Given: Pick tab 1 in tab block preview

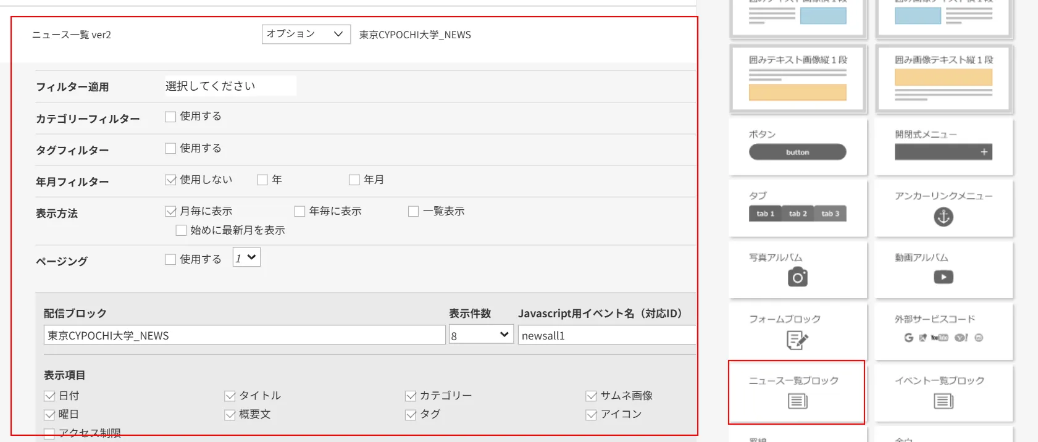Looking at the screenshot, I should 765,214.
